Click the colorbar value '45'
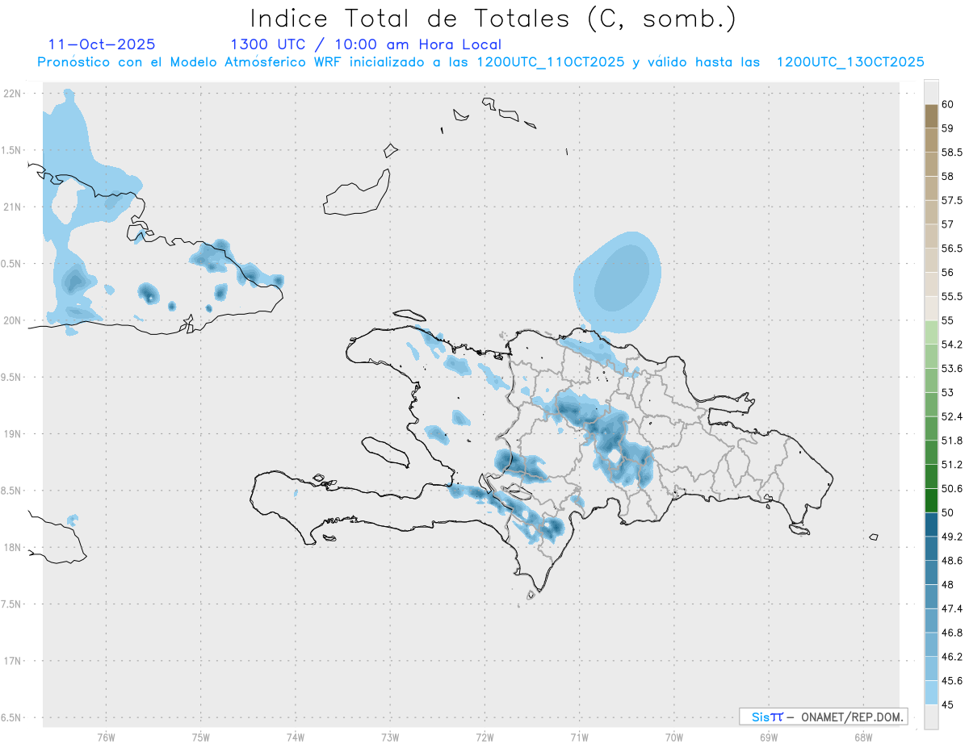Screen dimensions: 969x748 point(948,704)
